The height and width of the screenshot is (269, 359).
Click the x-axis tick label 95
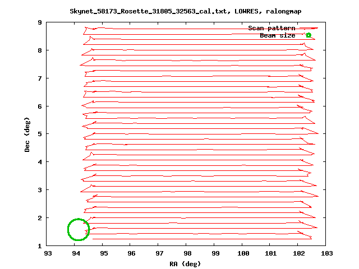click(x=104, y=253)
